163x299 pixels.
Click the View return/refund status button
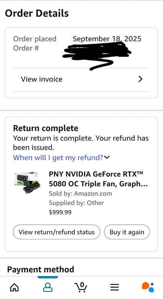coord(57,232)
